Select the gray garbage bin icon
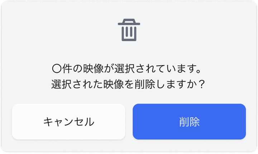Viewport: 258px width, 154px height. (x=129, y=30)
